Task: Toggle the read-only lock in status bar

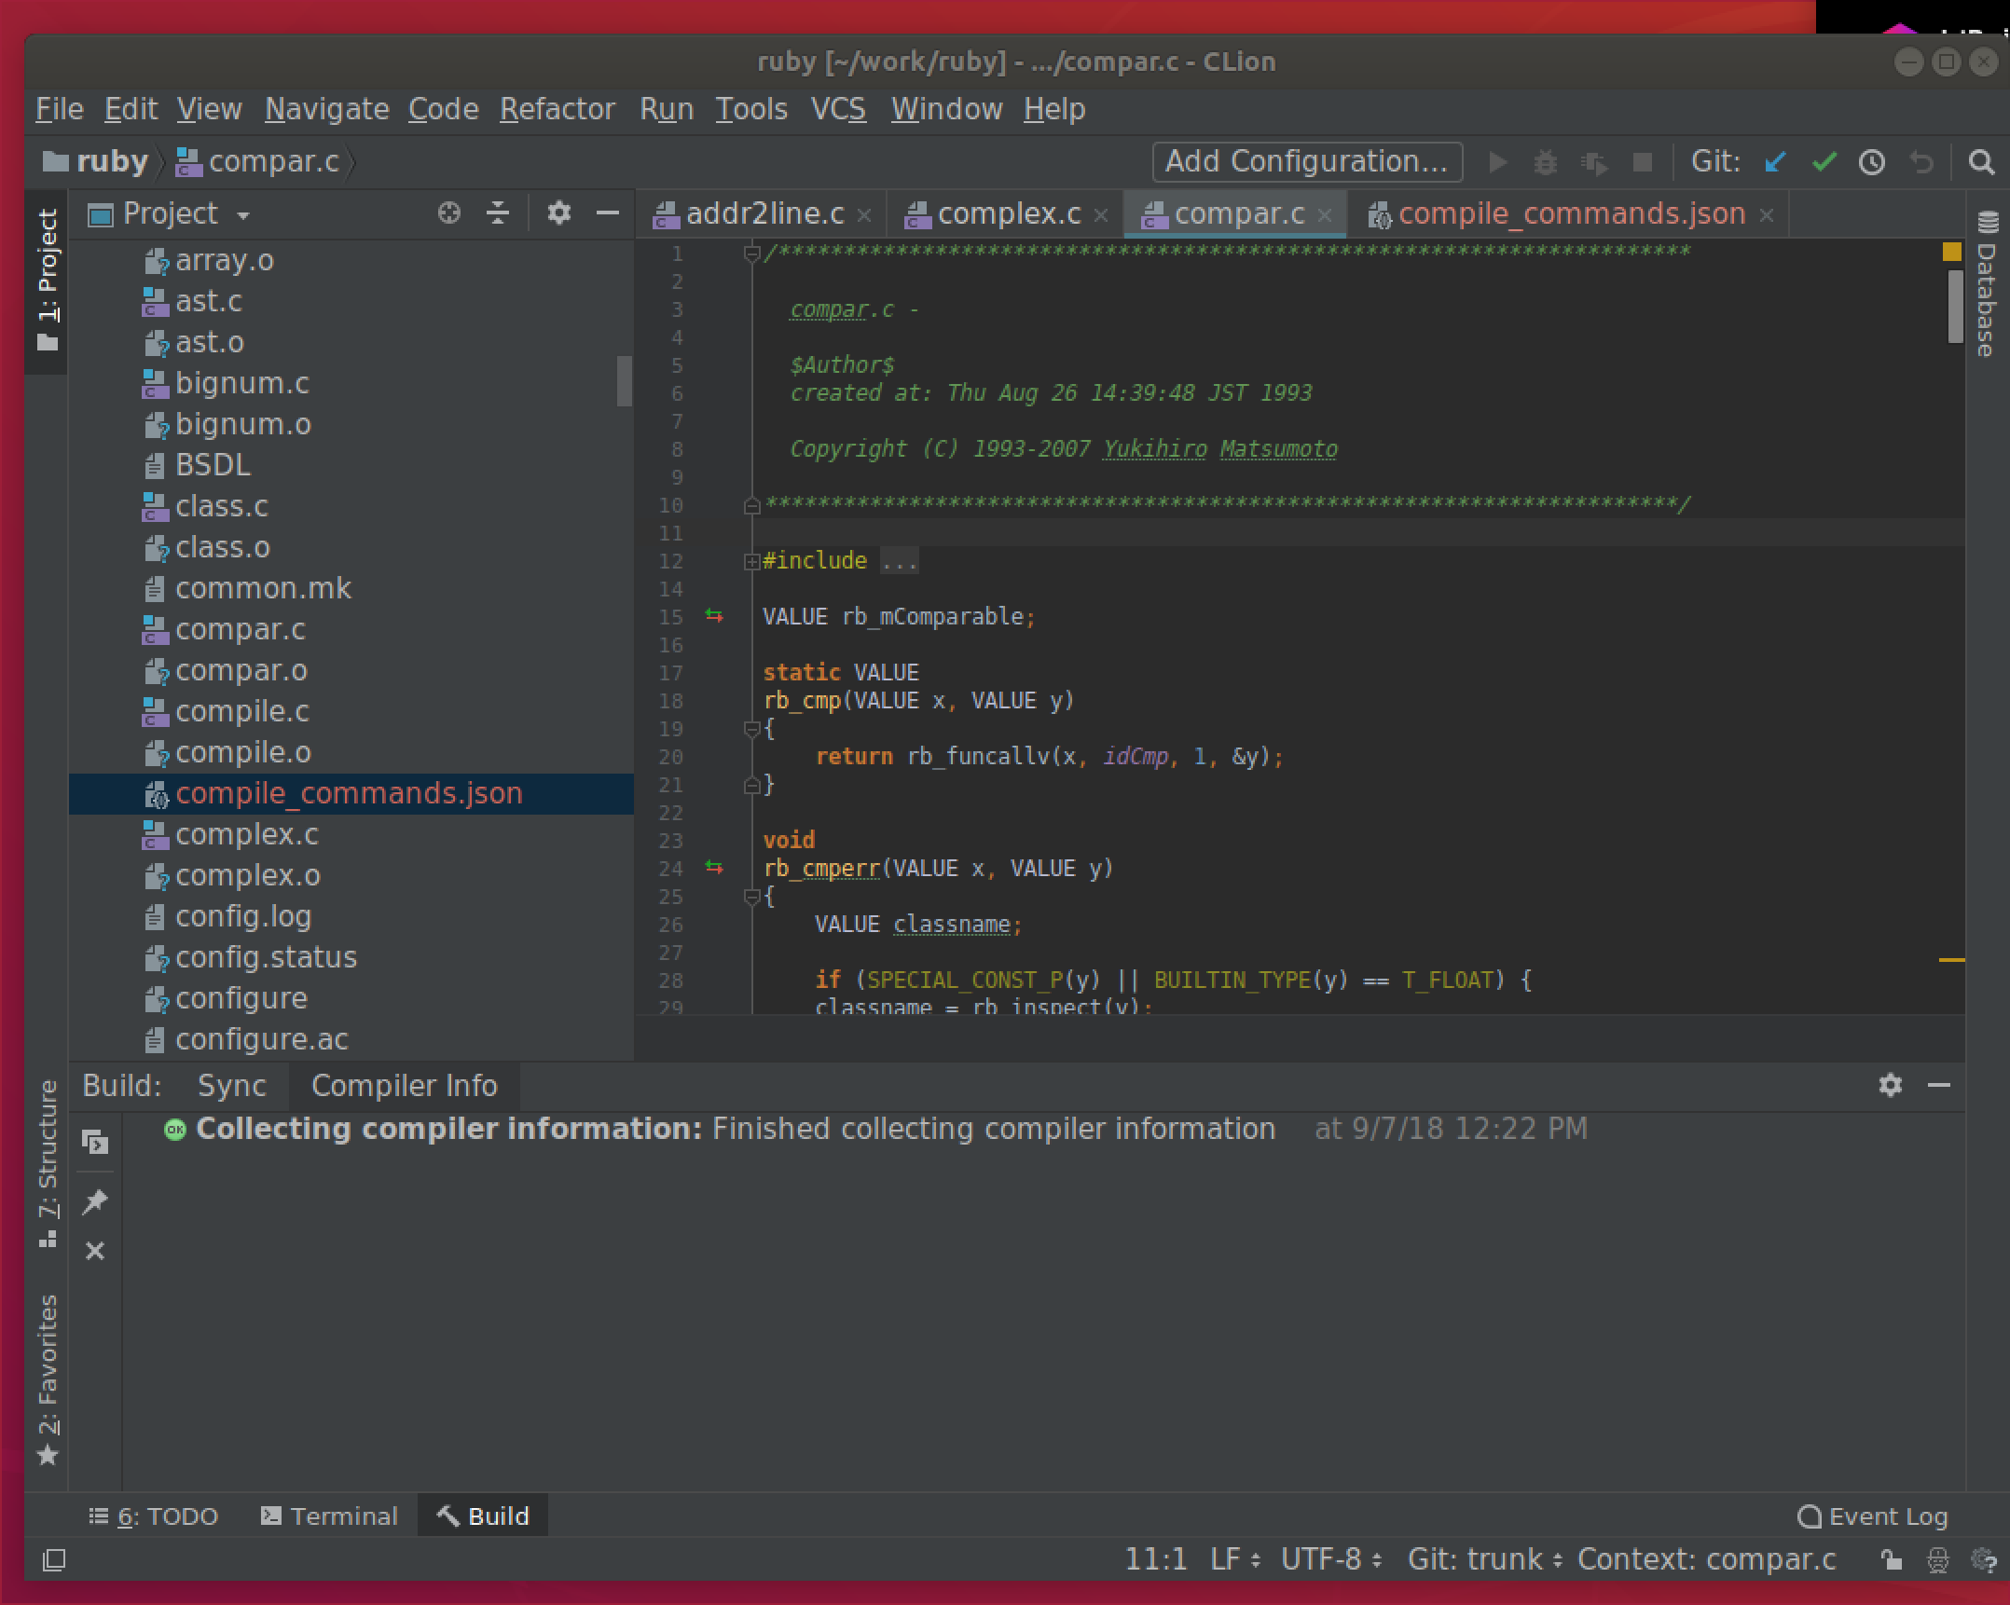Action: point(1890,1558)
